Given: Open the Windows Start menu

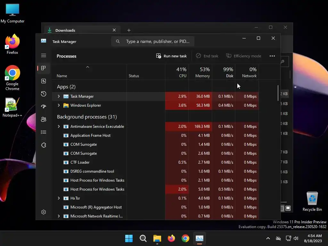Looking at the screenshot, I should click(129, 238).
